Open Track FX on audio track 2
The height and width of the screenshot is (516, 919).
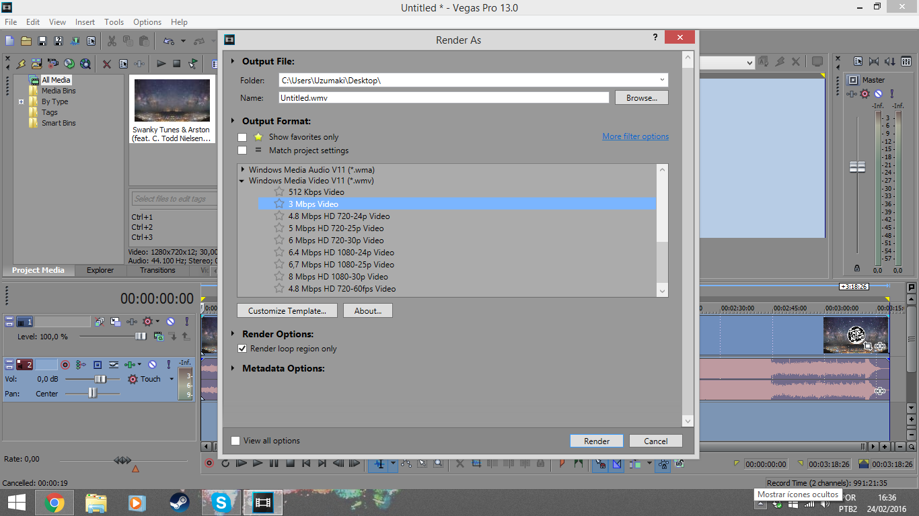(130, 365)
